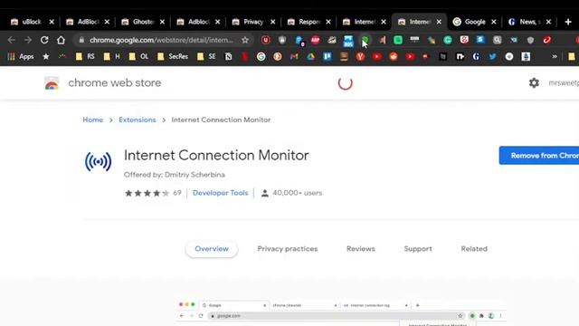Open the Support tab
Screen dimensions: 579x326
pos(418,249)
